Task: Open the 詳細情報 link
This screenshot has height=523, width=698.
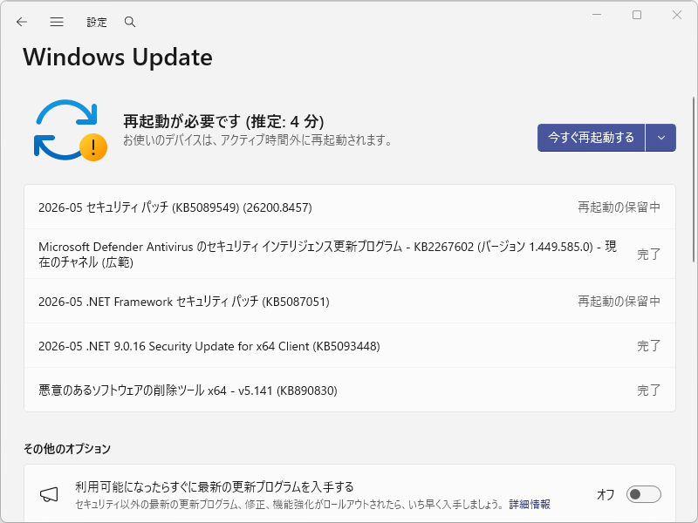Action: click(x=530, y=505)
